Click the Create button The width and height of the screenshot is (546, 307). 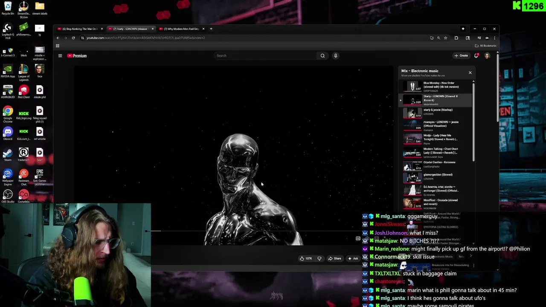pos(461,55)
